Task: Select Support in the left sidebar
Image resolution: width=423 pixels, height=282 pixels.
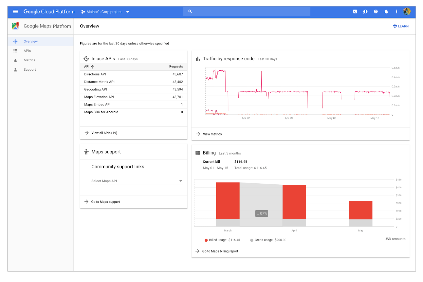Action: [30, 69]
